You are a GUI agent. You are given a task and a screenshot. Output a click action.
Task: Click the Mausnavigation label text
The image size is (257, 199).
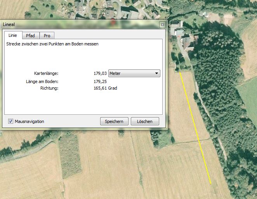pyautogui.click(x=29, y=121)
